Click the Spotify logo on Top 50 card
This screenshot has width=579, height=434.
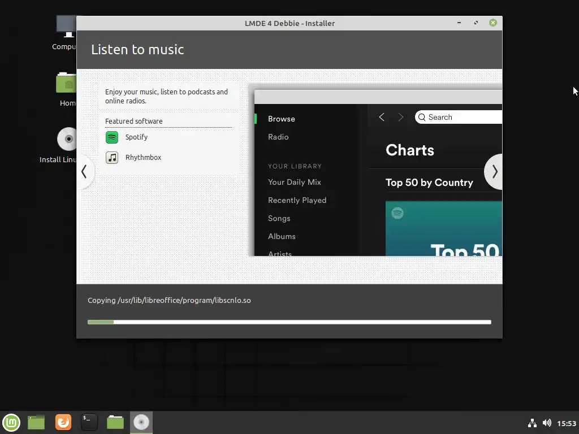(397, 213)
